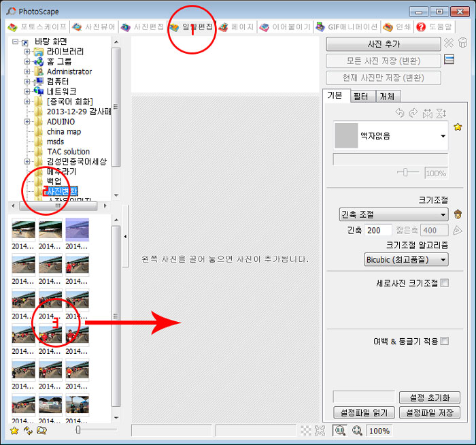Click the 설정 초기화 button

tap(430, 397)
